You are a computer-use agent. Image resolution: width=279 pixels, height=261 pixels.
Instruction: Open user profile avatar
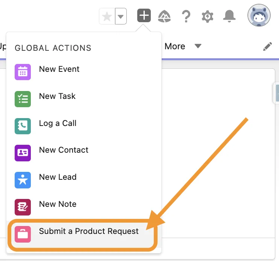pyautogui.click(x=259, y=16)
